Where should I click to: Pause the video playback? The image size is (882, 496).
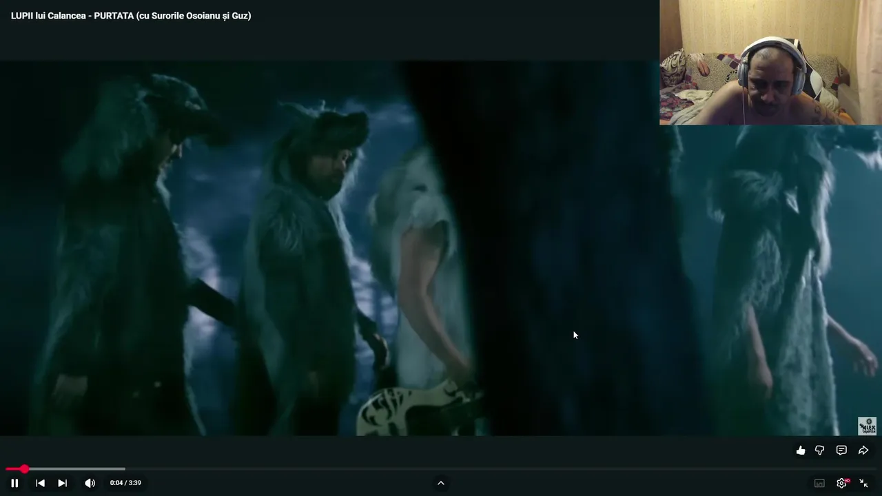tap(14, 483)
